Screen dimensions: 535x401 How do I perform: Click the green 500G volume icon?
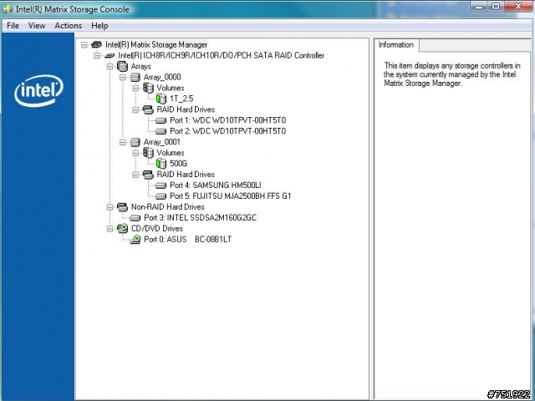coord(161,164)
